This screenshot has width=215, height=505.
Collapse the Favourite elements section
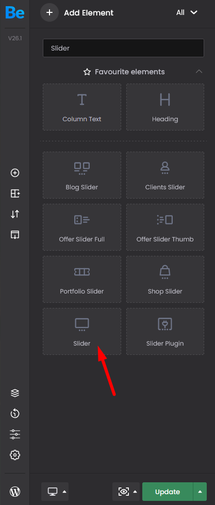199,72
